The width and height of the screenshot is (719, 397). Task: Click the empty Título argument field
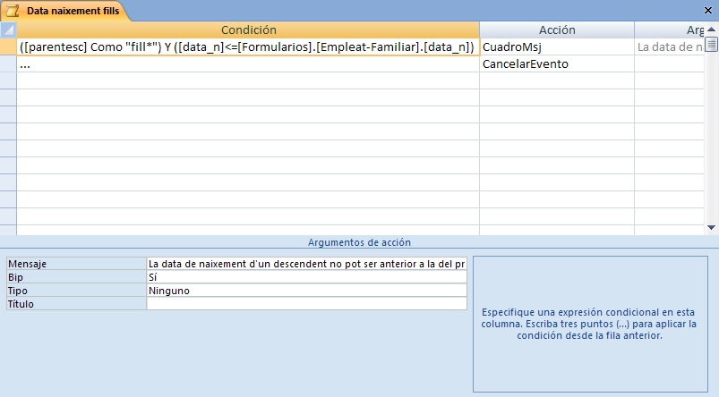click(x=306, y=304)
